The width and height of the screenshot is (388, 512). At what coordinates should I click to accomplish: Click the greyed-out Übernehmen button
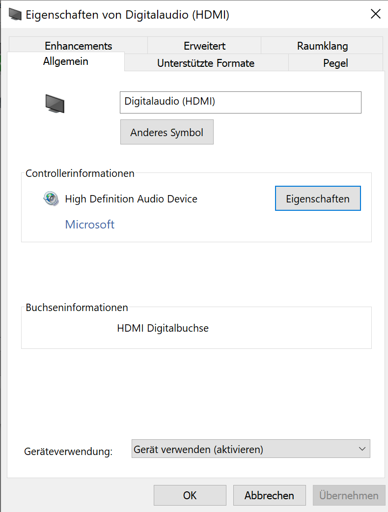(349, 495)
